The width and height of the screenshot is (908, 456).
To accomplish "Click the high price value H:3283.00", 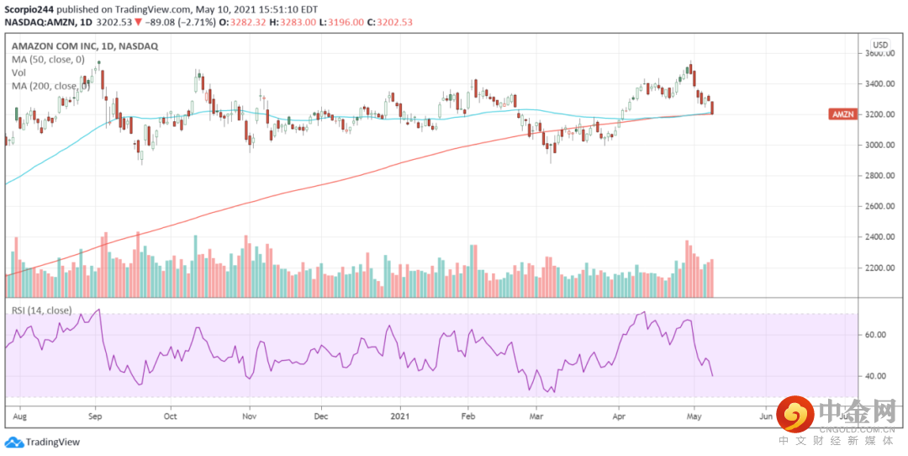I will click(293, 22).
